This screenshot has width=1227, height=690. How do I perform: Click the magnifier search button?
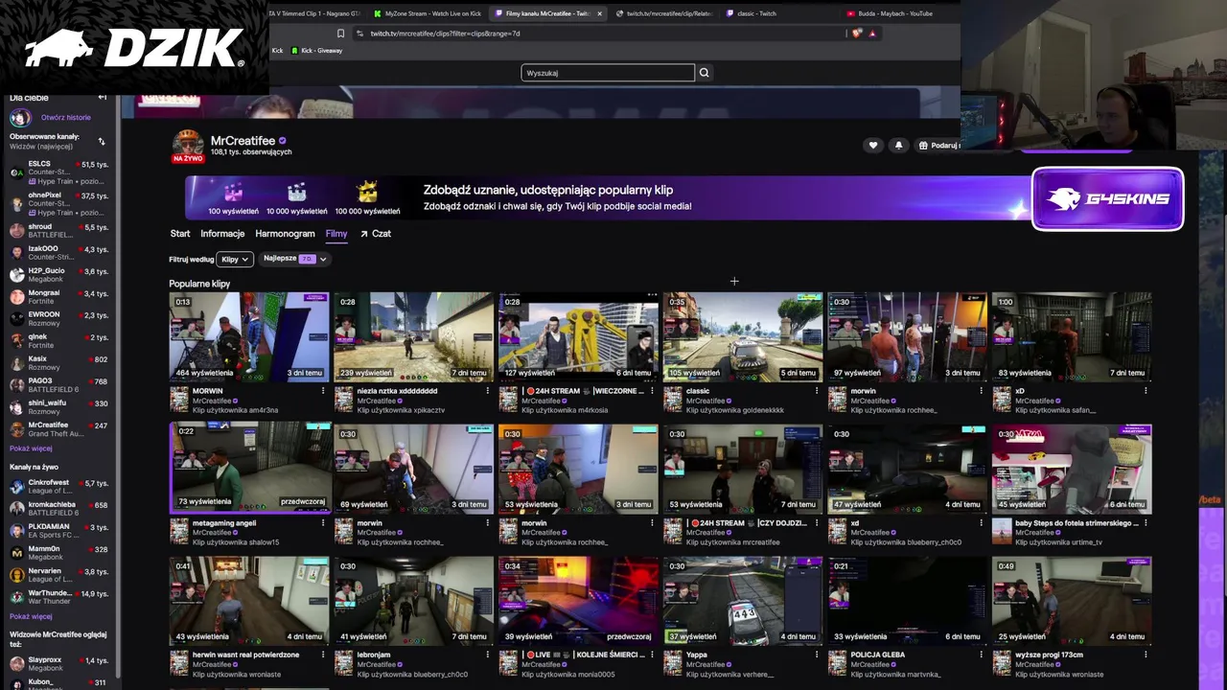click(705, 73)
